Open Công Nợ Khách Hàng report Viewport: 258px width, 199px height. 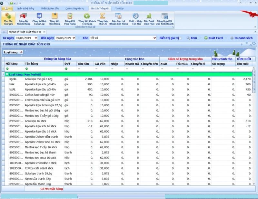coord(24,19)
